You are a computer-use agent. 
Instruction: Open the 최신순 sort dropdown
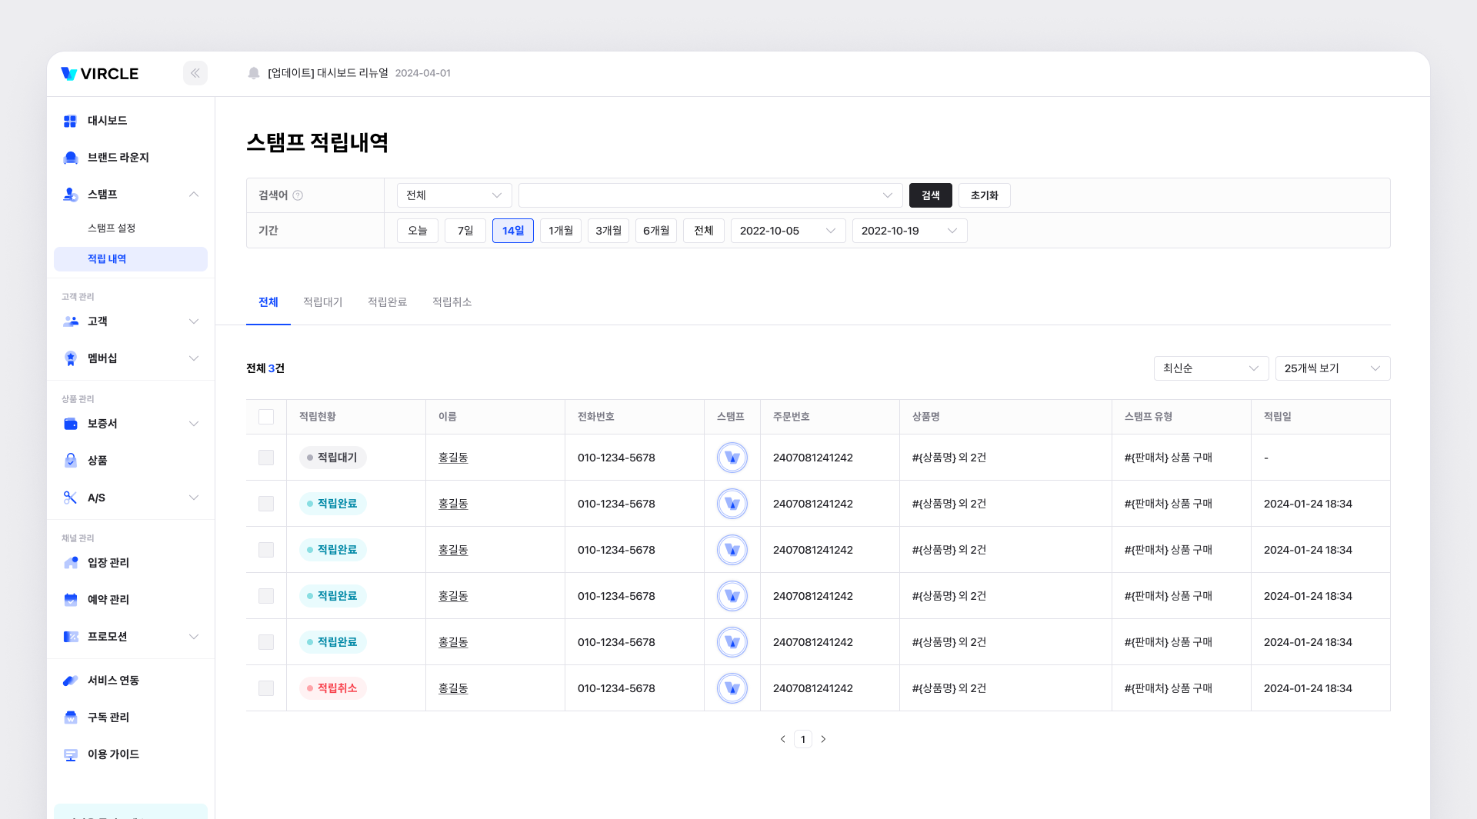coord(1212,368)
